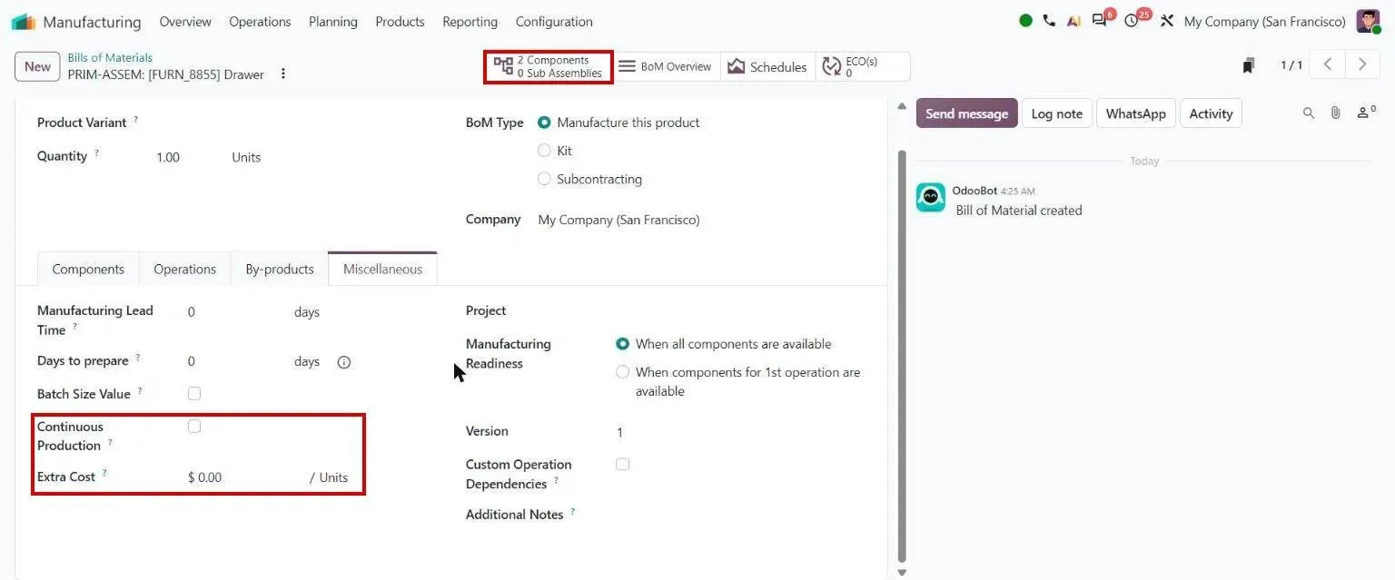The width and height of the screenshot is (1395, 580).
Task: Open the three-dot actions menu beside Drawer
Action: pos(283,74)
